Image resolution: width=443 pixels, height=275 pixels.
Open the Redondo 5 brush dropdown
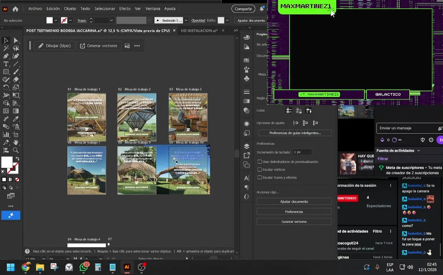click(186, 20)
